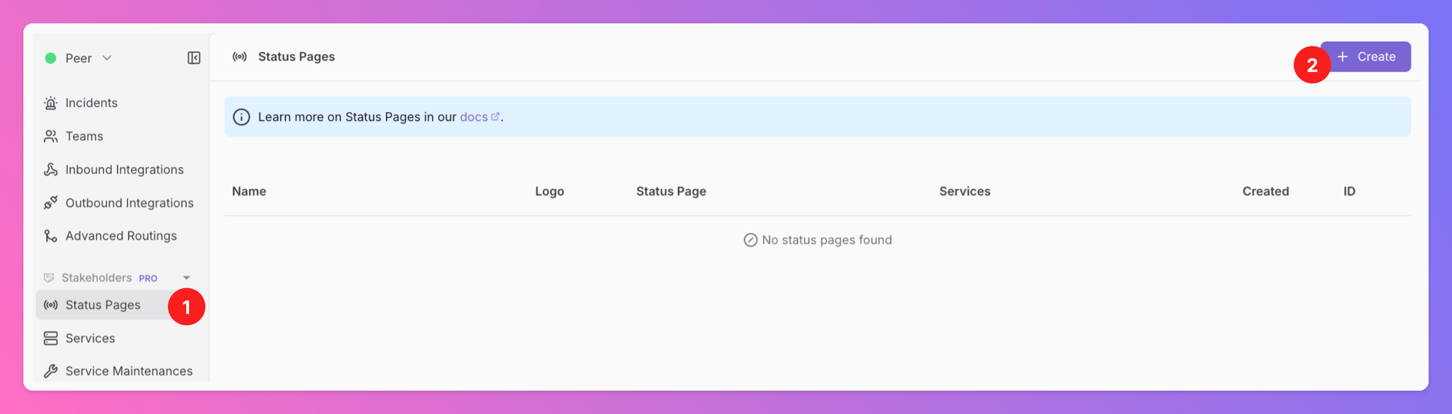Collapse the sidebar panel icon
This screenshot has height=414, width=1452.
(194, 58)
